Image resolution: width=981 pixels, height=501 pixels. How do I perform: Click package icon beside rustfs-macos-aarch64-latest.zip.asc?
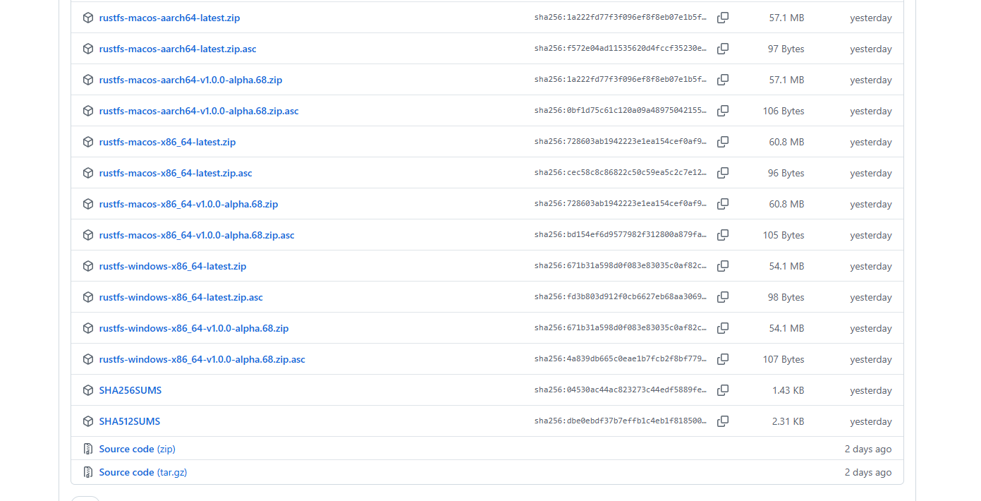(87, 49)
